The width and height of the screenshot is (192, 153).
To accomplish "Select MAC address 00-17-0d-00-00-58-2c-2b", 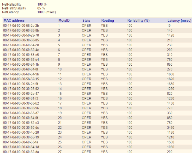I will 21,26.
